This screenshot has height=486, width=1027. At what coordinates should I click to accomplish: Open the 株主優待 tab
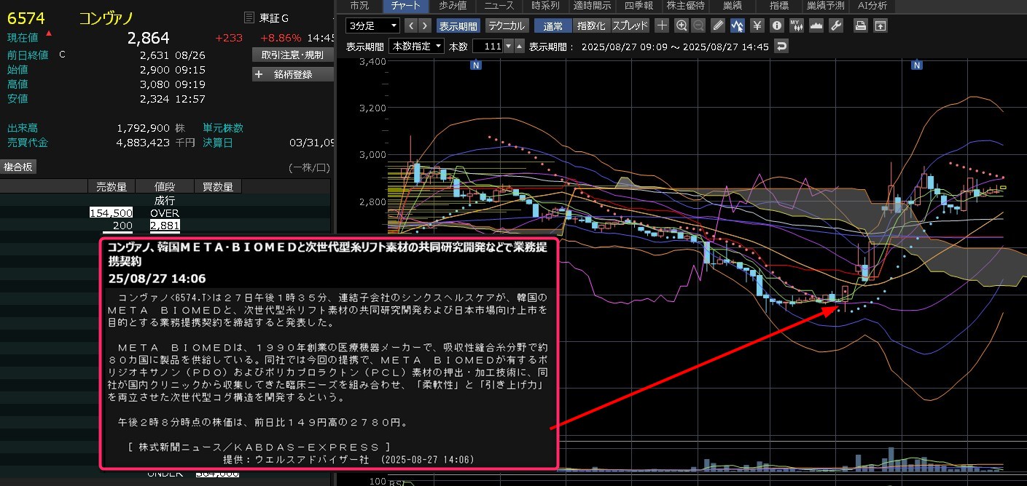point(685,6)
